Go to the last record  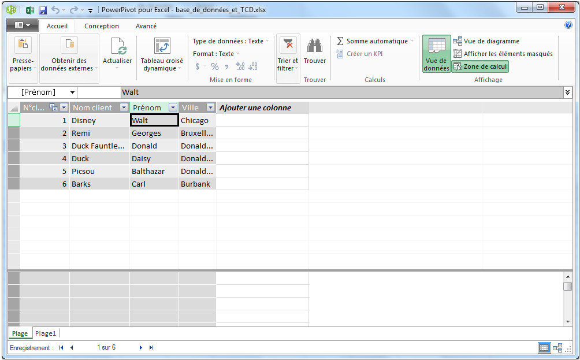(x=151, y=347)
